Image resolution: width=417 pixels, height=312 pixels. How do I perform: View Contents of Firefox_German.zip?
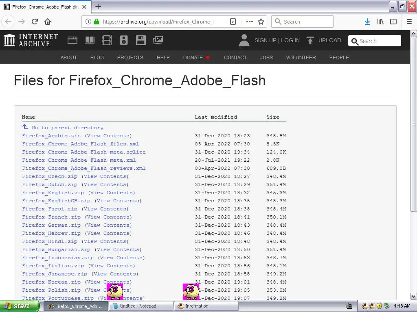tap(108, 225)
